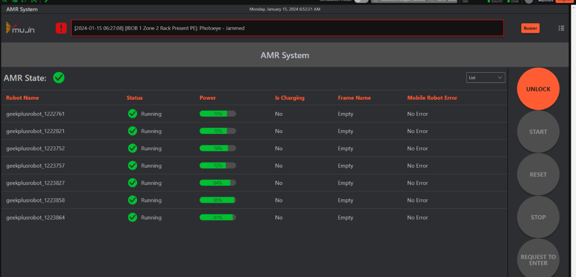Select robot name geekplusrobot_1223864
The height and width of the screenshot is (277, 576).
35,217
